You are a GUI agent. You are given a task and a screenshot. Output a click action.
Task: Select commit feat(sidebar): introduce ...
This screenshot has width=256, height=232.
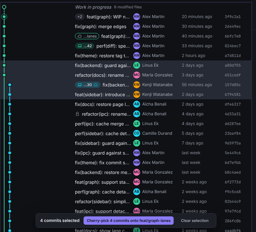126,94
